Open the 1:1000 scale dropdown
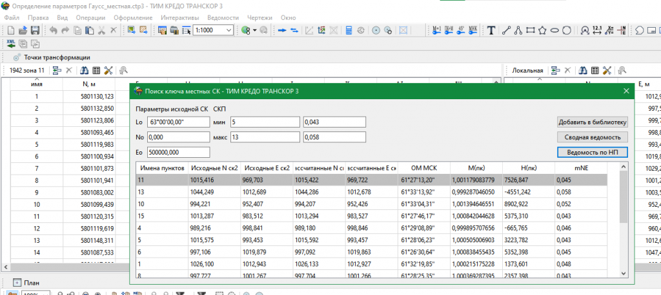This screenshot has height=295, width=661. 229,30
